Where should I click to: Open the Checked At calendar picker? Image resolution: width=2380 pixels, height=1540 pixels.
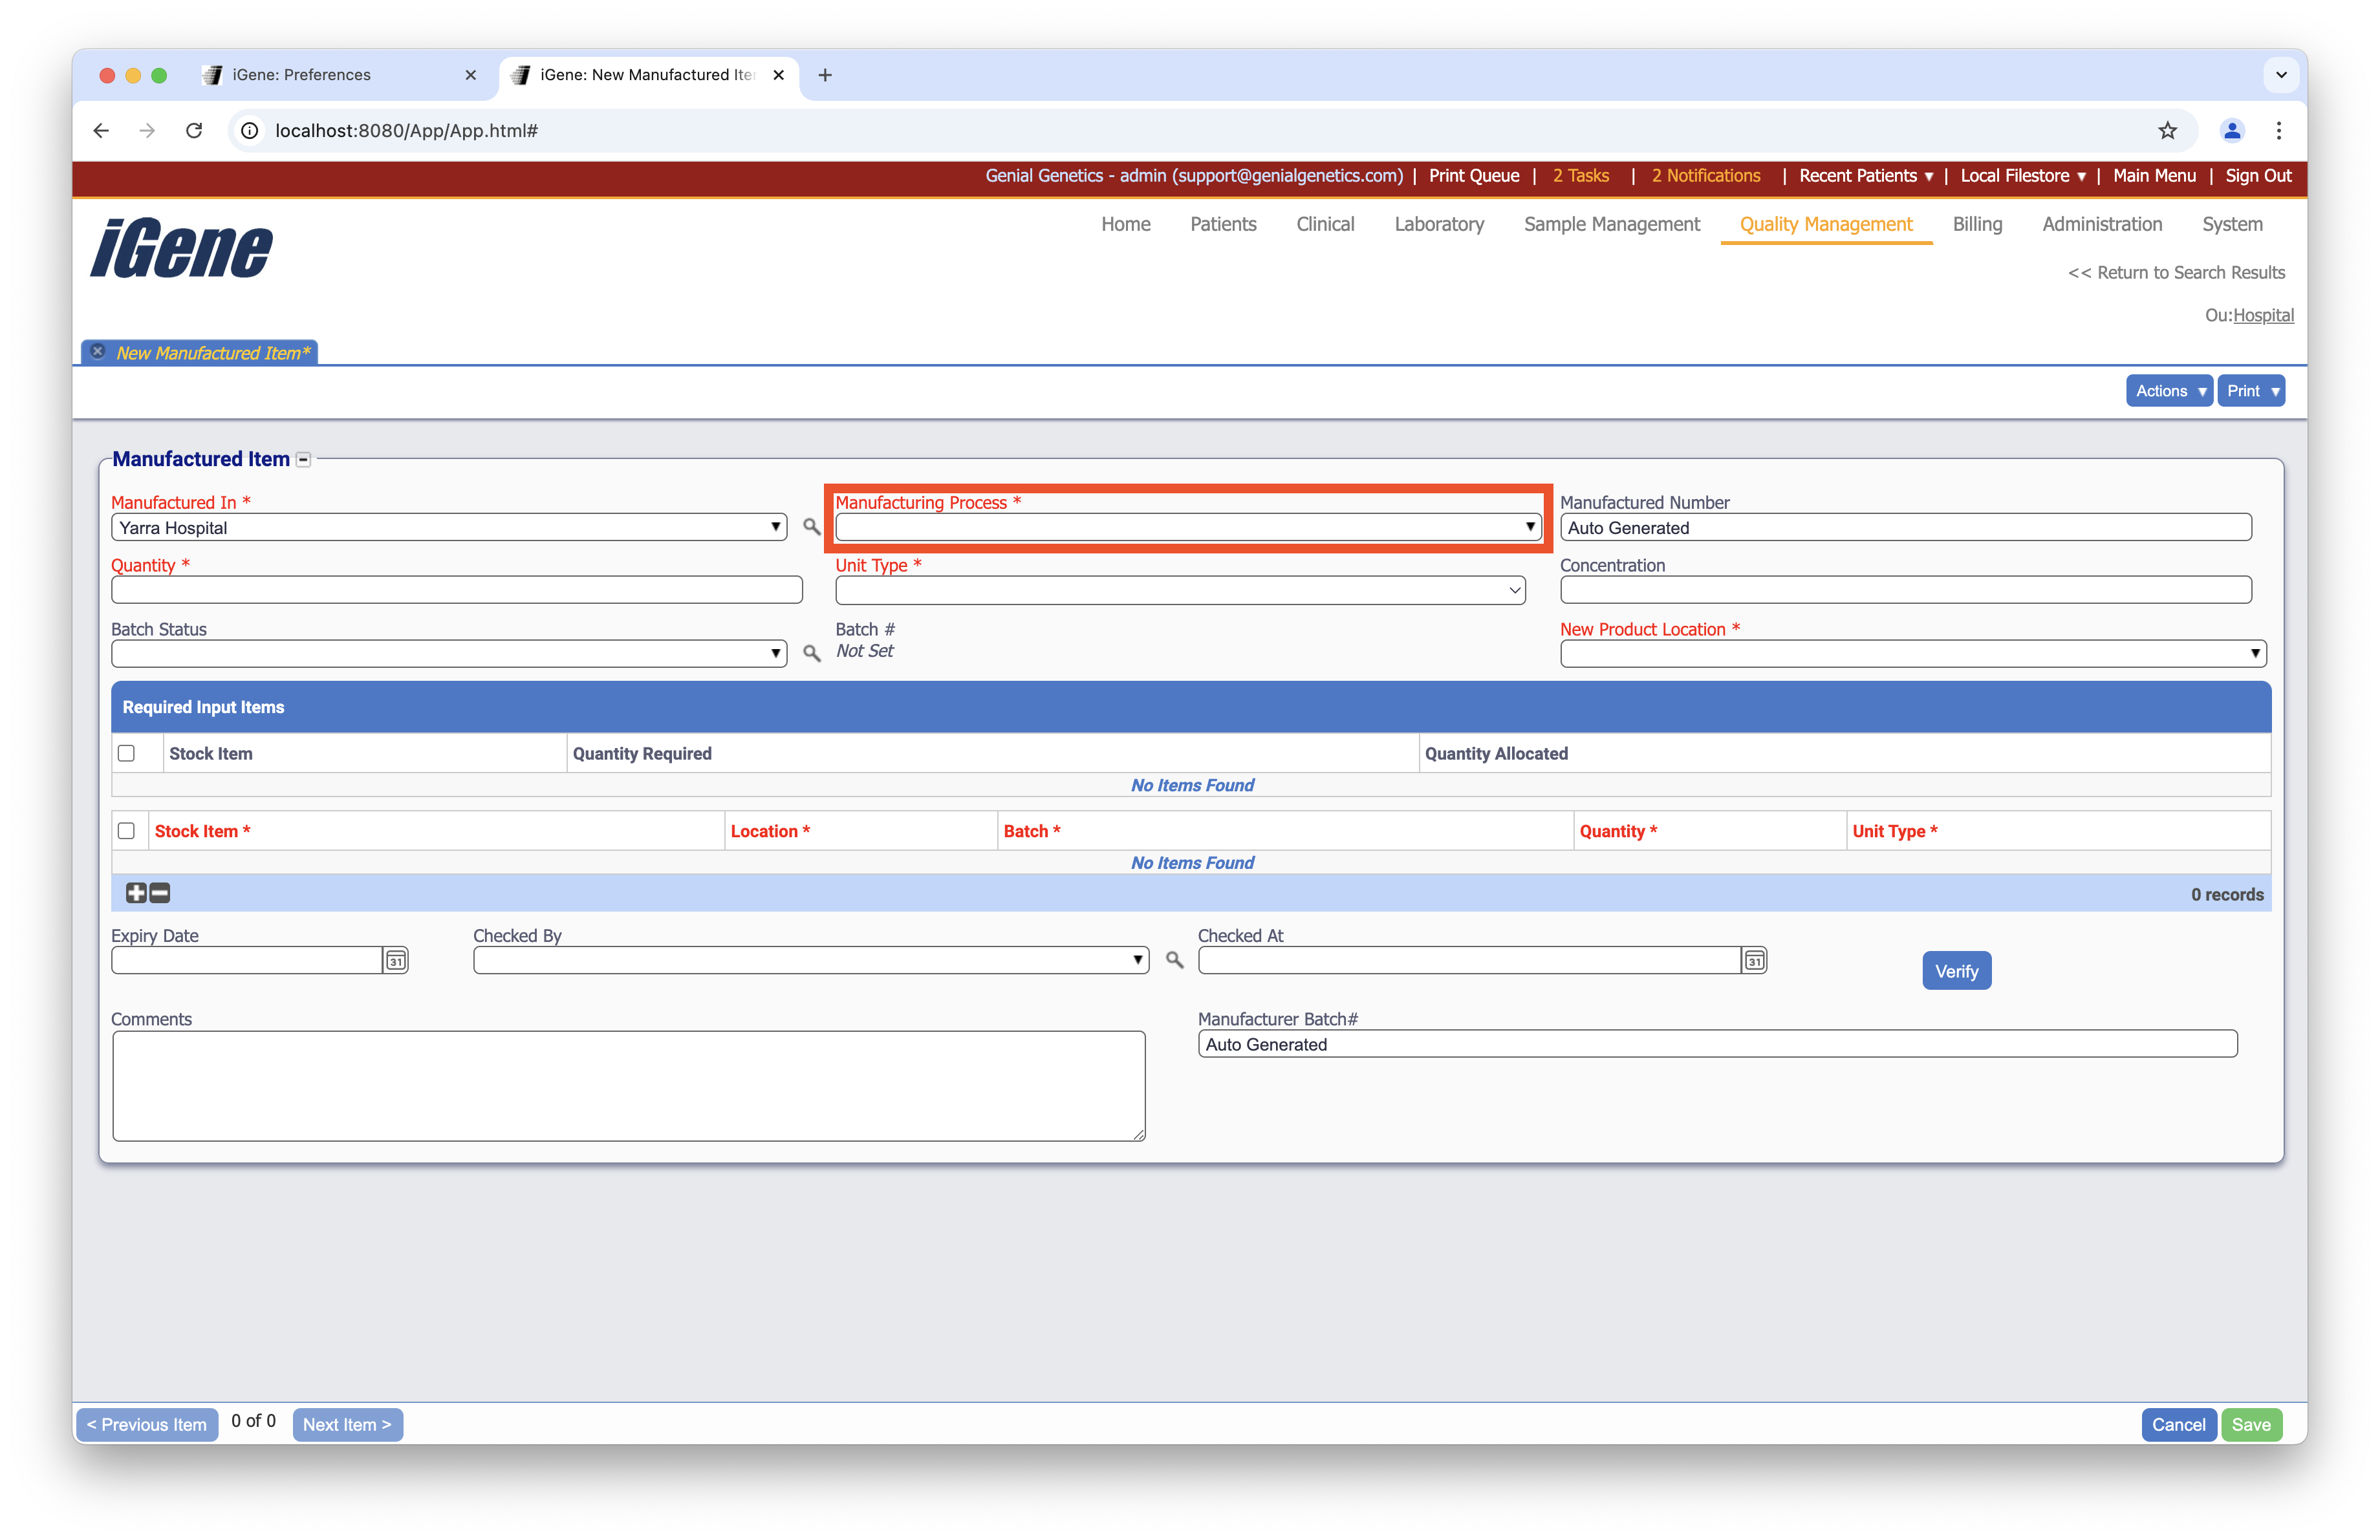1754,960
